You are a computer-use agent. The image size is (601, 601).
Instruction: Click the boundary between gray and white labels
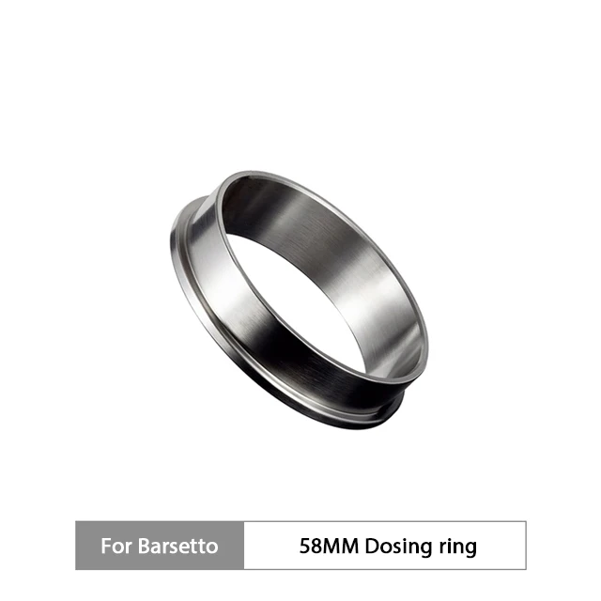pos(244,546)
